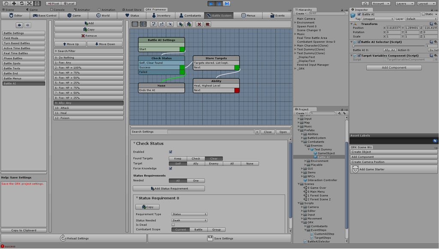This screenshot has height=249, width=439.
Task: Click Save Settings button
Action: [x=219, y=238]
